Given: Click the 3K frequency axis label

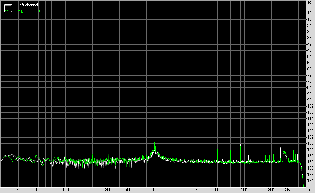Looking at the screenshot, I should (x=198, y=190).
